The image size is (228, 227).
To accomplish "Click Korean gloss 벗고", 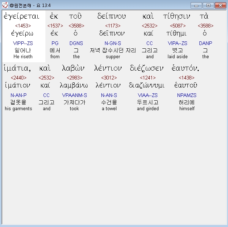I will pyautogui.click(x=177, y=51).
